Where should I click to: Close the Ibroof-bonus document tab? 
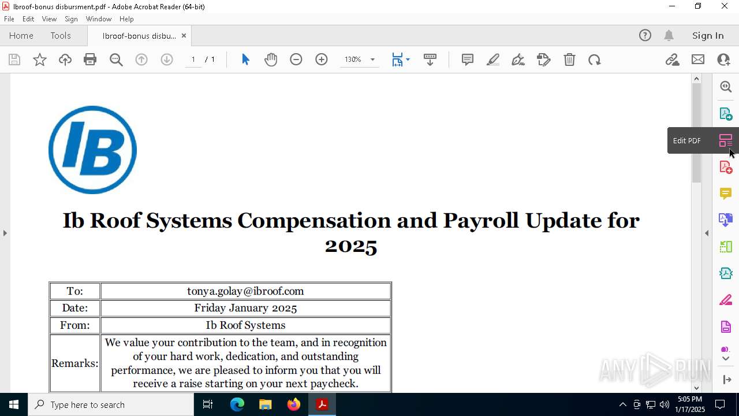[184, 36]
